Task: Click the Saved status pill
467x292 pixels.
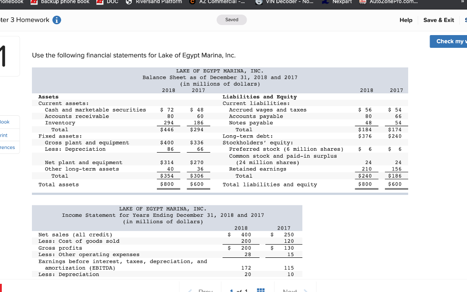Action: 233,20
